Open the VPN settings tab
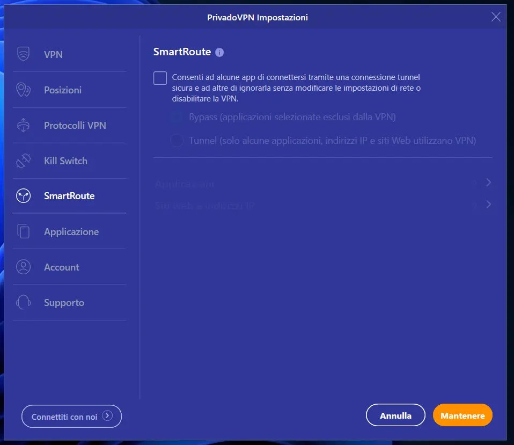The image size is (514, 445). pos(69,54)
